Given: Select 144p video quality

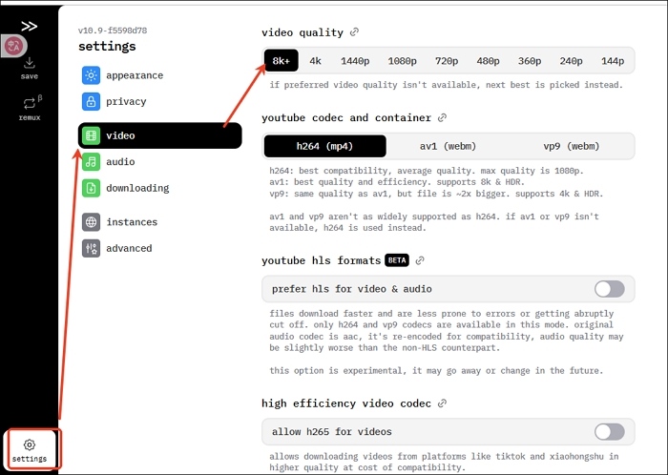Looking at the screenshot, I should point(613,61).
